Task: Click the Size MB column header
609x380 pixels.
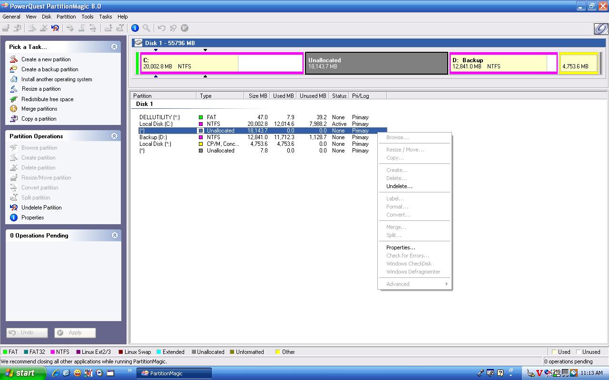Action: pos(257,96)
